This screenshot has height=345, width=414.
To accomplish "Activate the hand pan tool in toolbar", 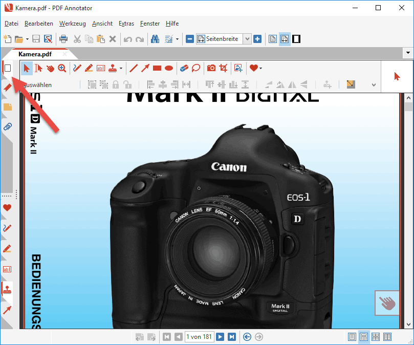I will (x=50, y=68).
